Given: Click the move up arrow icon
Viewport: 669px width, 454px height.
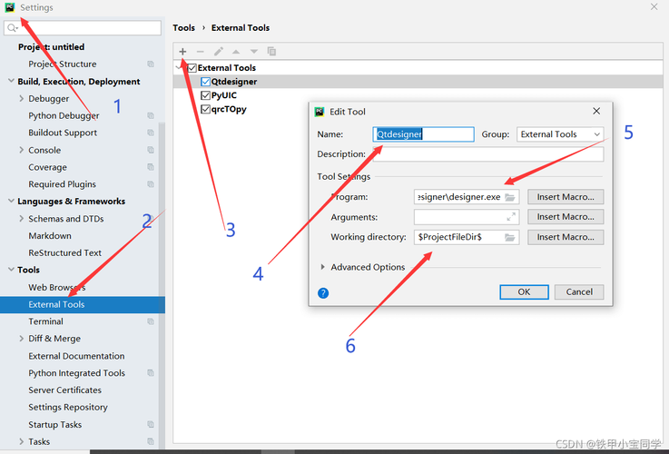Looking at the screenshot, I should [236, 52].
